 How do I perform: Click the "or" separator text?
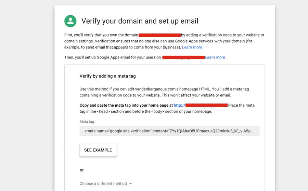click(x=82, y=170)
